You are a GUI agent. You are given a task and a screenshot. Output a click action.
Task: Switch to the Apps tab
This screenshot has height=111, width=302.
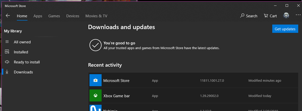[x=38, y=16]
